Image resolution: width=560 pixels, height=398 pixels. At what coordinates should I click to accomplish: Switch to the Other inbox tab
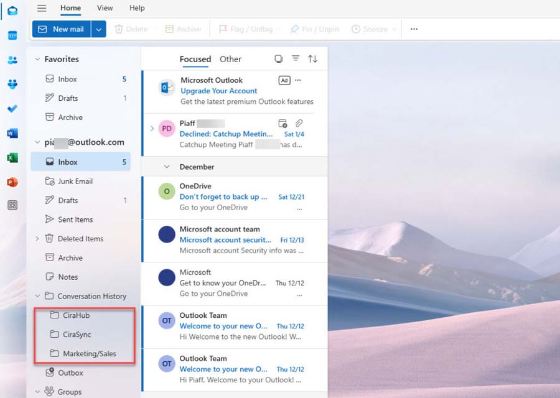coord(230,59)
